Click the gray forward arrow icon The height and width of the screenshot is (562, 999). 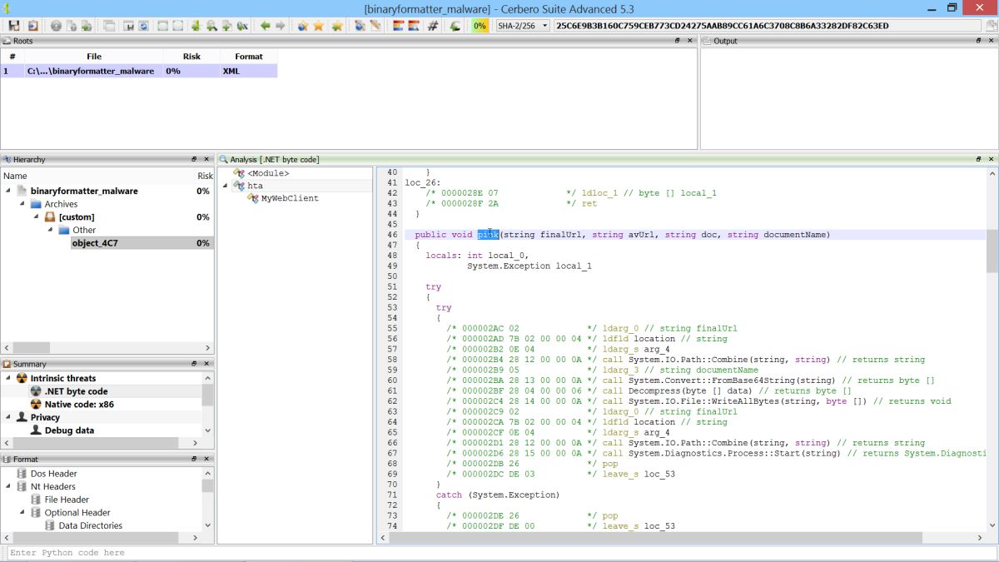[281, 26]
